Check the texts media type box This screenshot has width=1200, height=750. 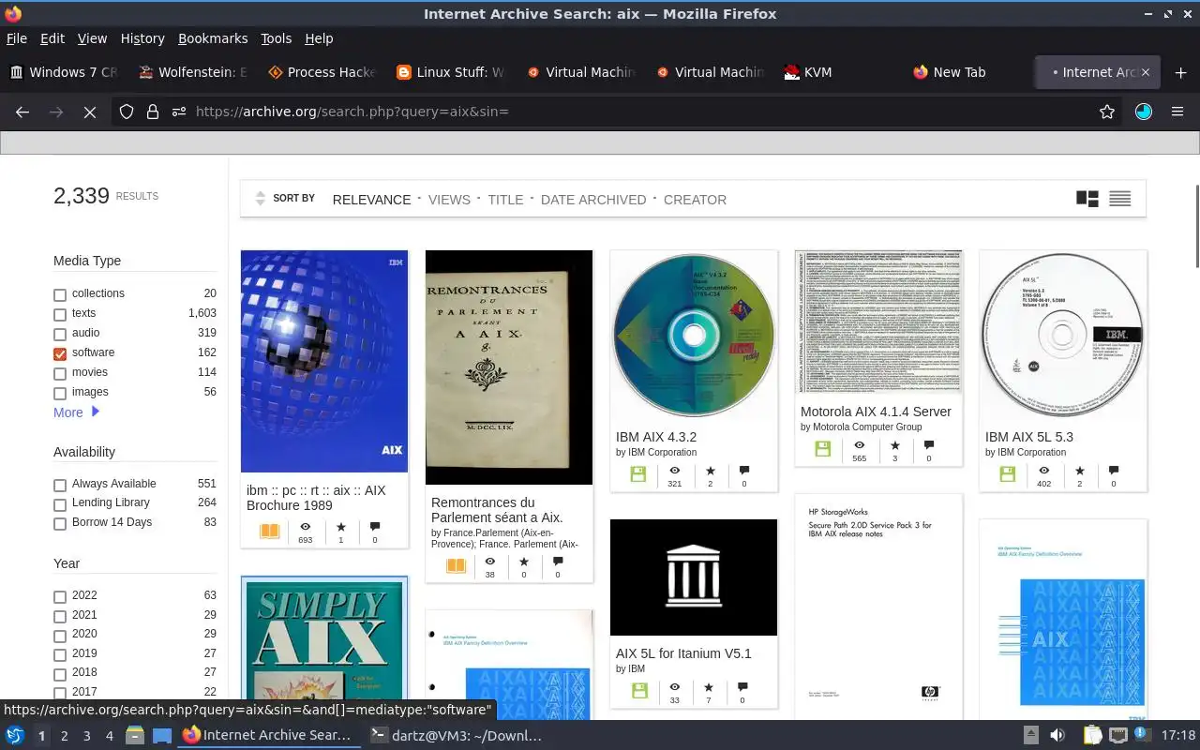[x=60, y=315]
